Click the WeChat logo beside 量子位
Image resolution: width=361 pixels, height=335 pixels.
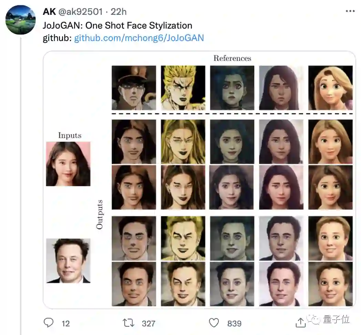click(x=314, y=320)
